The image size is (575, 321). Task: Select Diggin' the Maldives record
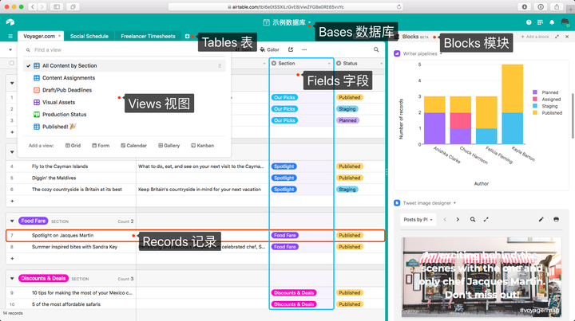tap(54, 178)
